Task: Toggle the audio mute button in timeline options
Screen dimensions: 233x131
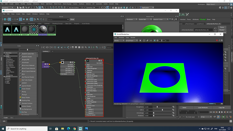Action: click(x=224, y=117)
